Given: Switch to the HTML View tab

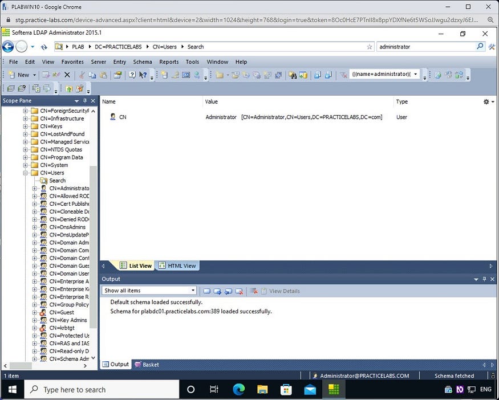Looking at the screenshot, I should (x=177, y=266).
